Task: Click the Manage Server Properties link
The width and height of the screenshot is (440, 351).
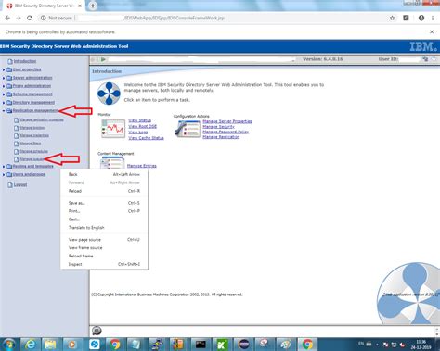Action: pos(227,121)
